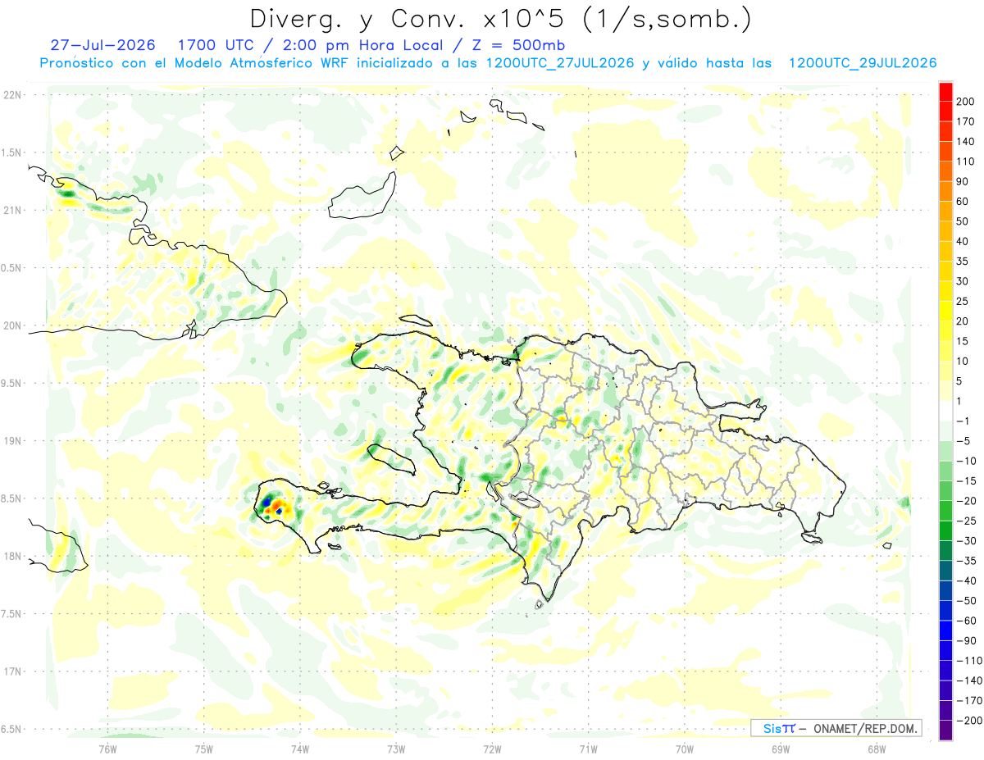Screen dimensions: 984x760
Task: Click the 69W longitude label
Action: click(781, 749)
